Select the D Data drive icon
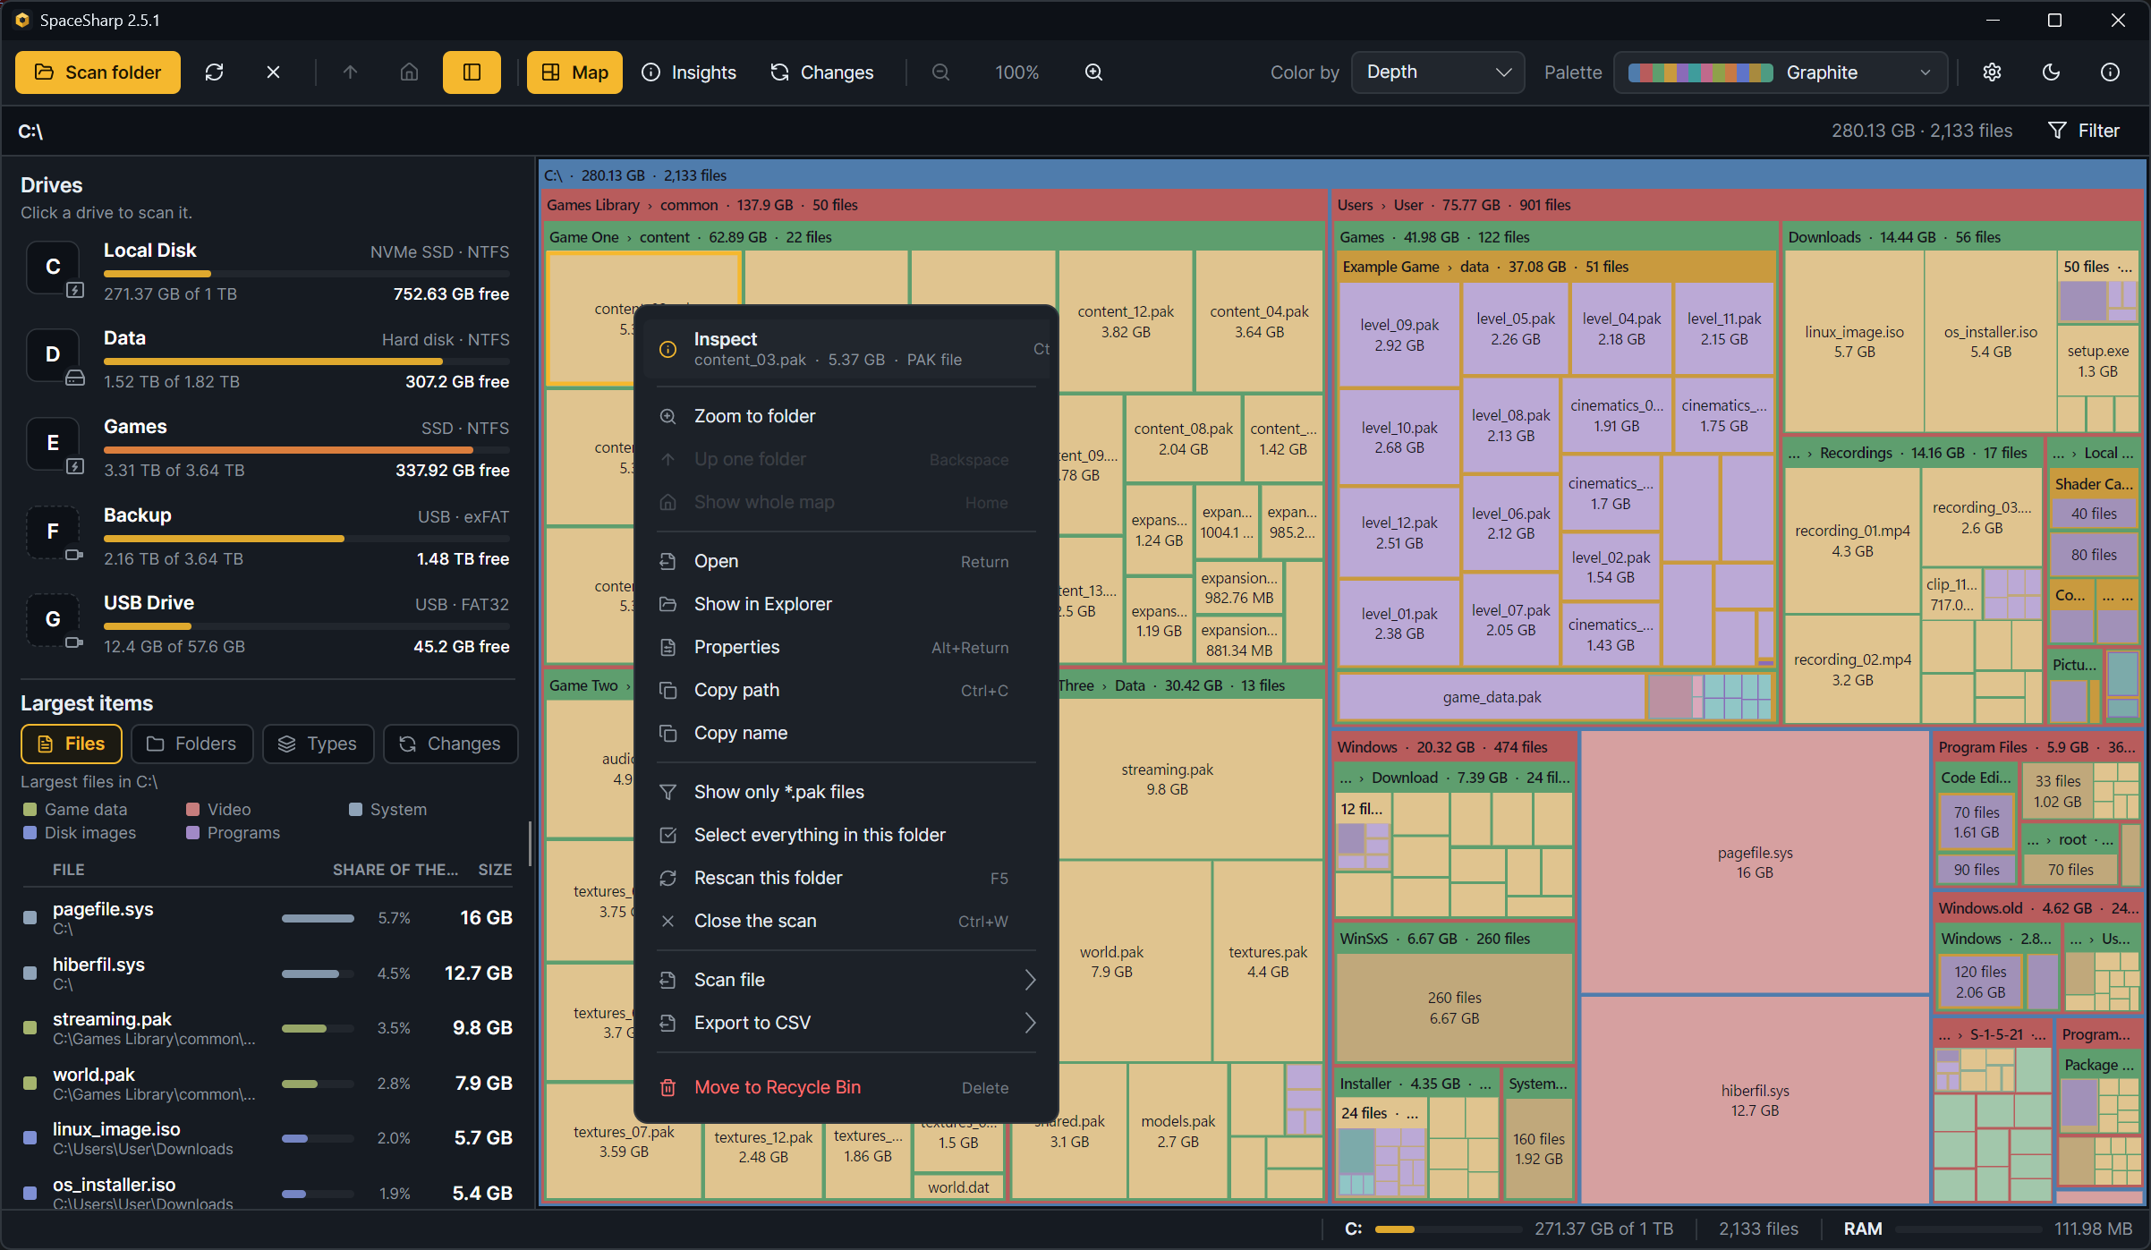Image resolution: width=2151 pixels, height=1250 pixels. tap(53, 354)
